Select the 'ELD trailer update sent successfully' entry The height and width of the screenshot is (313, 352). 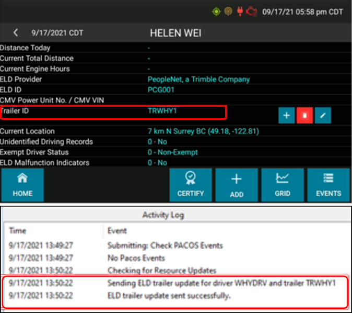pos(170,295)
